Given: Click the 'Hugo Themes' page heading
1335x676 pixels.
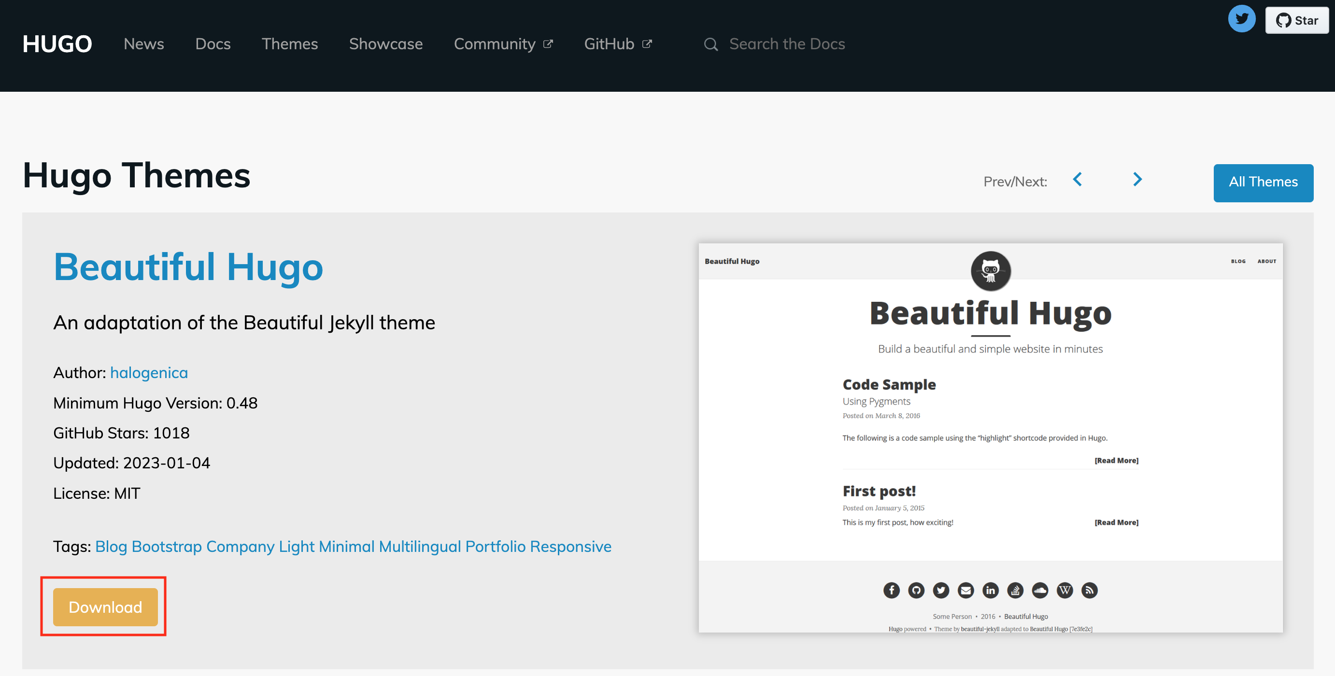Looking at the screenshot, I should pyautogui.click(x=137, y=176).
